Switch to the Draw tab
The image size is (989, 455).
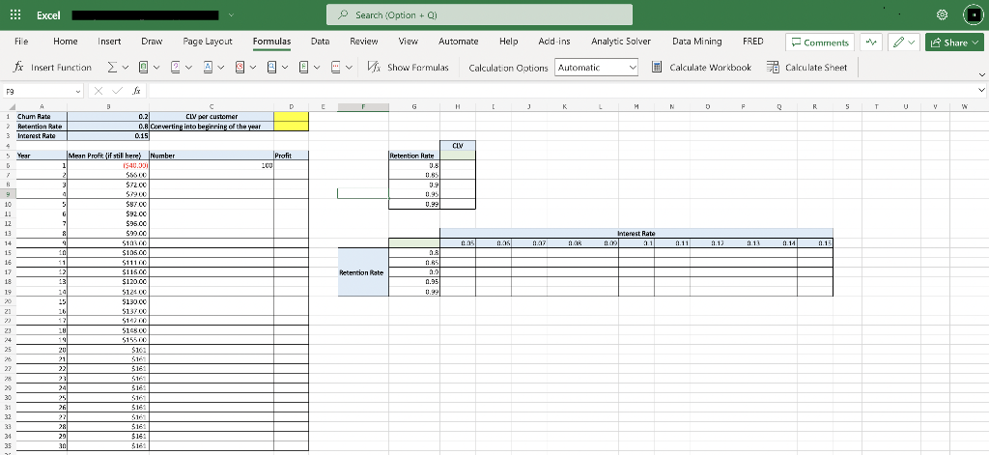[x=152, y=41]
